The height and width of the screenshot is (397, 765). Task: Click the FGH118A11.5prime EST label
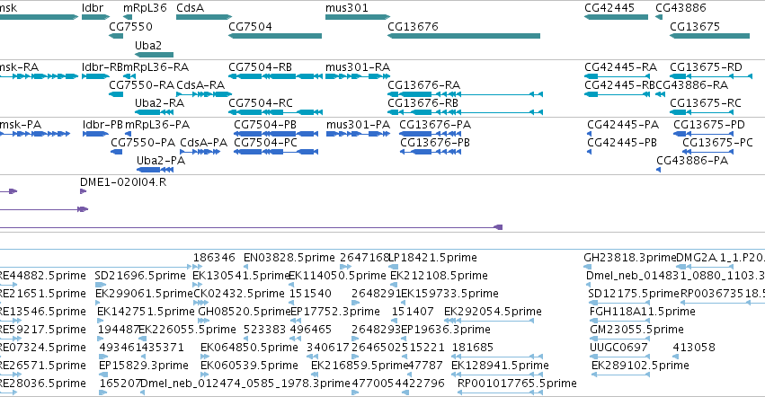click(643, 311)
